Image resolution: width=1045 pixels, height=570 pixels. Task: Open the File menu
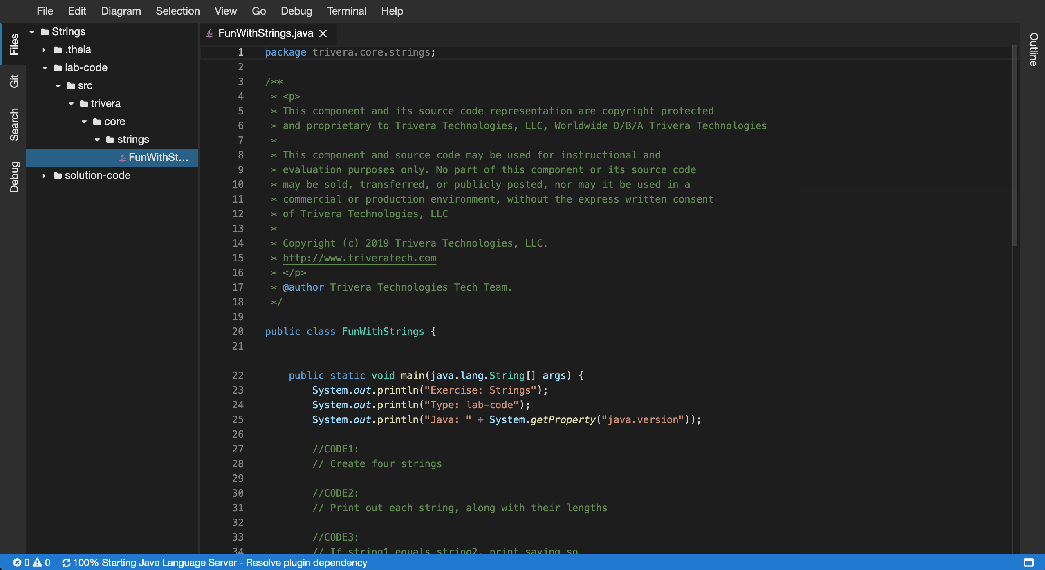click(45, 11)
